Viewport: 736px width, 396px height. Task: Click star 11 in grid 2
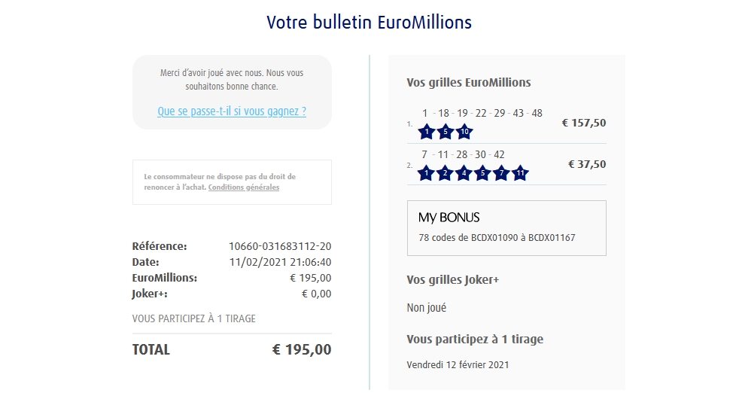pyautogui.click(x=520, y=173)
